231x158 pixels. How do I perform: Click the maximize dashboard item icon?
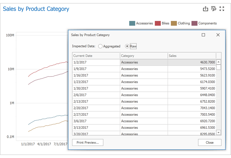click(222, 9)
